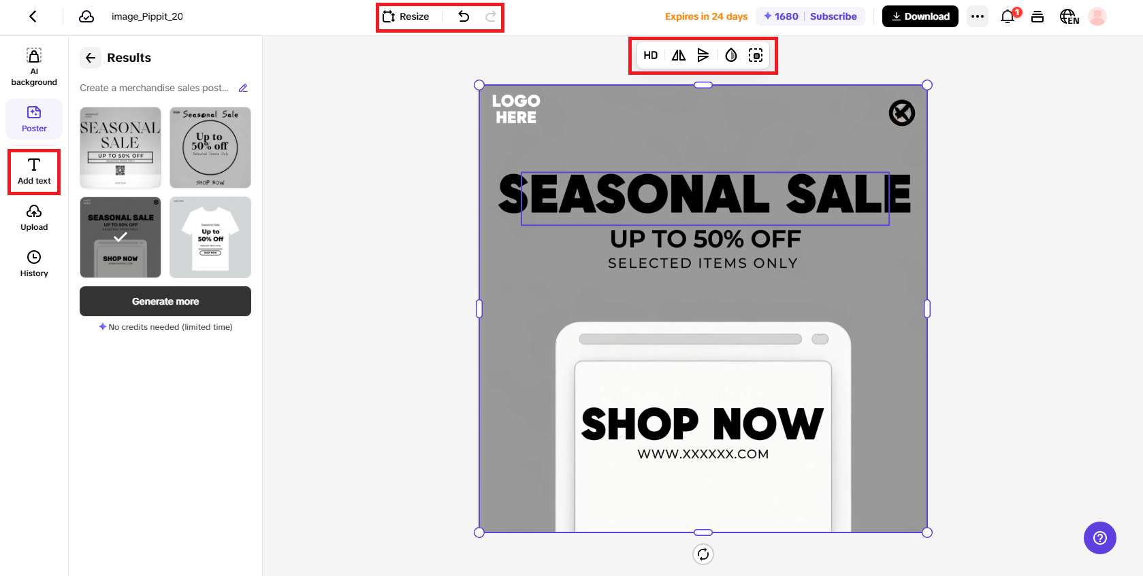The height and width of the screenshot is (576, 1143).
Task: Click the rotate handle below the poster
Action: (703, 554)
